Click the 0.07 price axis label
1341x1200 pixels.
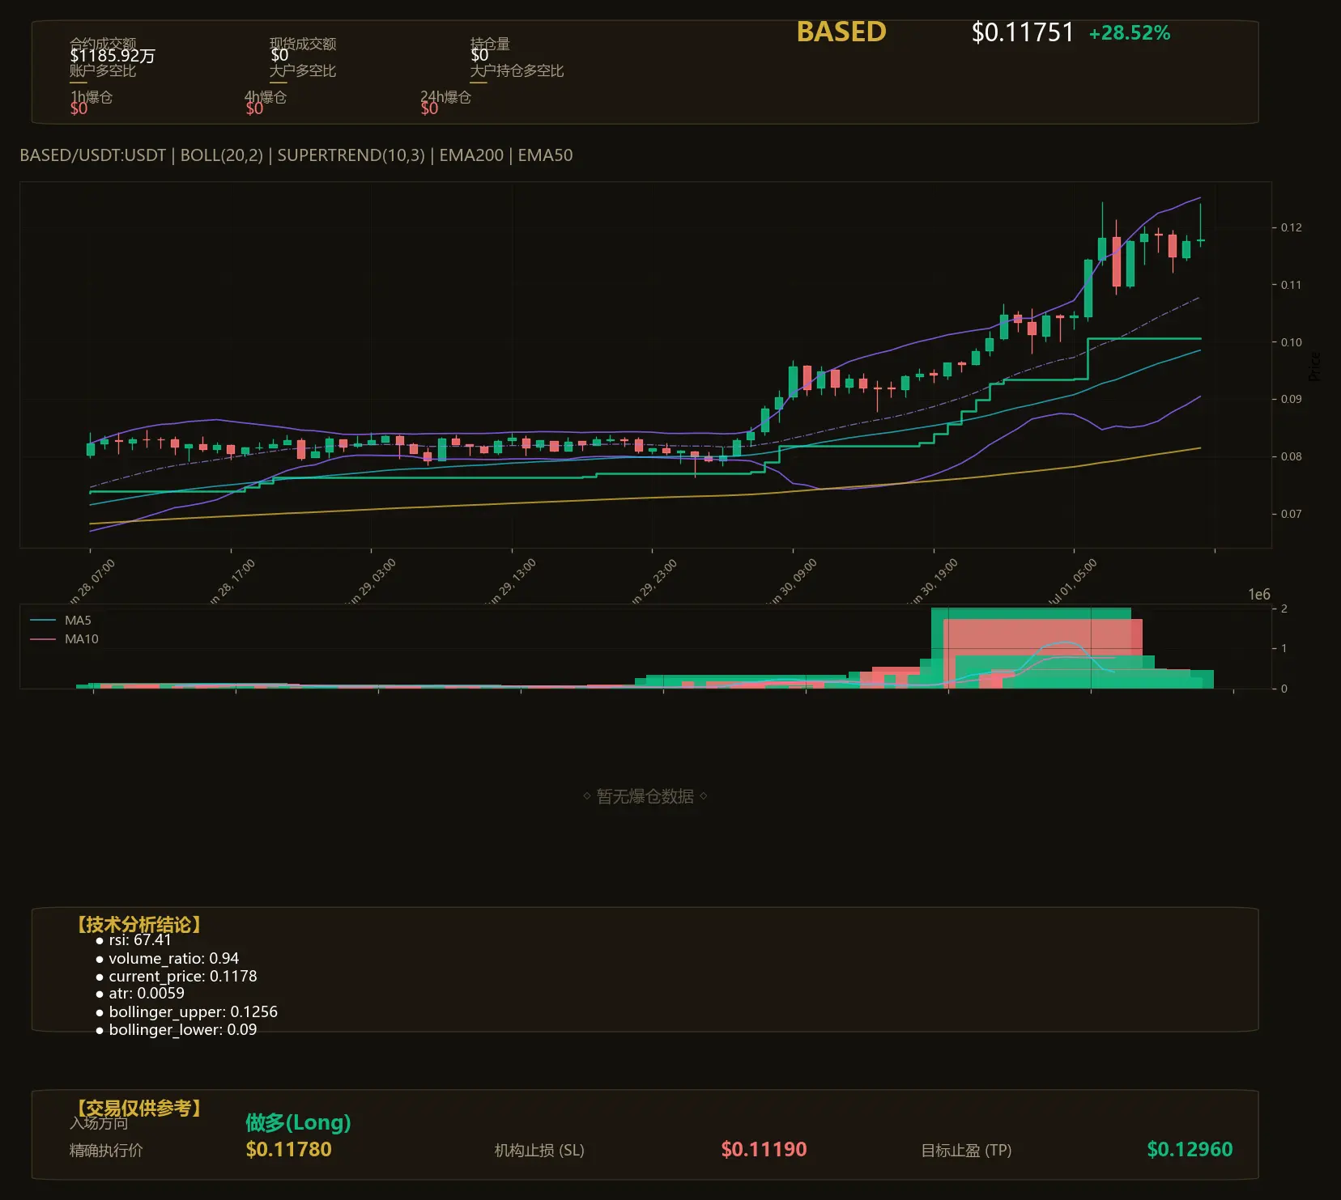coord(1291,514)
